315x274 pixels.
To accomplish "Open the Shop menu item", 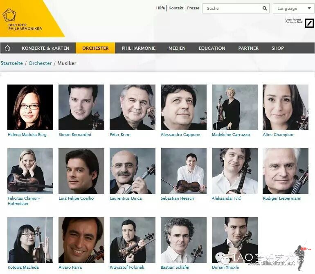I will click(x=278, y=48).
